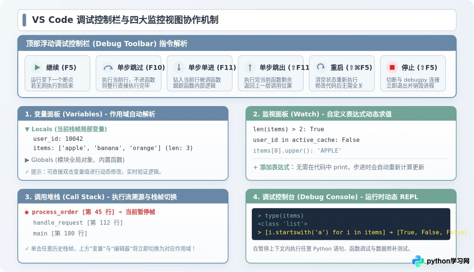This screenshot has height=272, width=474.
Task: Click the 调用堆栈 (Call Stack) panel header
Action: (123, 197)
